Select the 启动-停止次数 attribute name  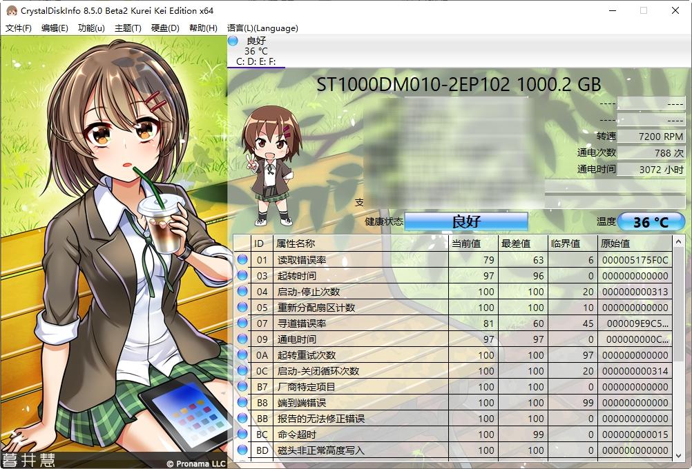click(309, 292)
